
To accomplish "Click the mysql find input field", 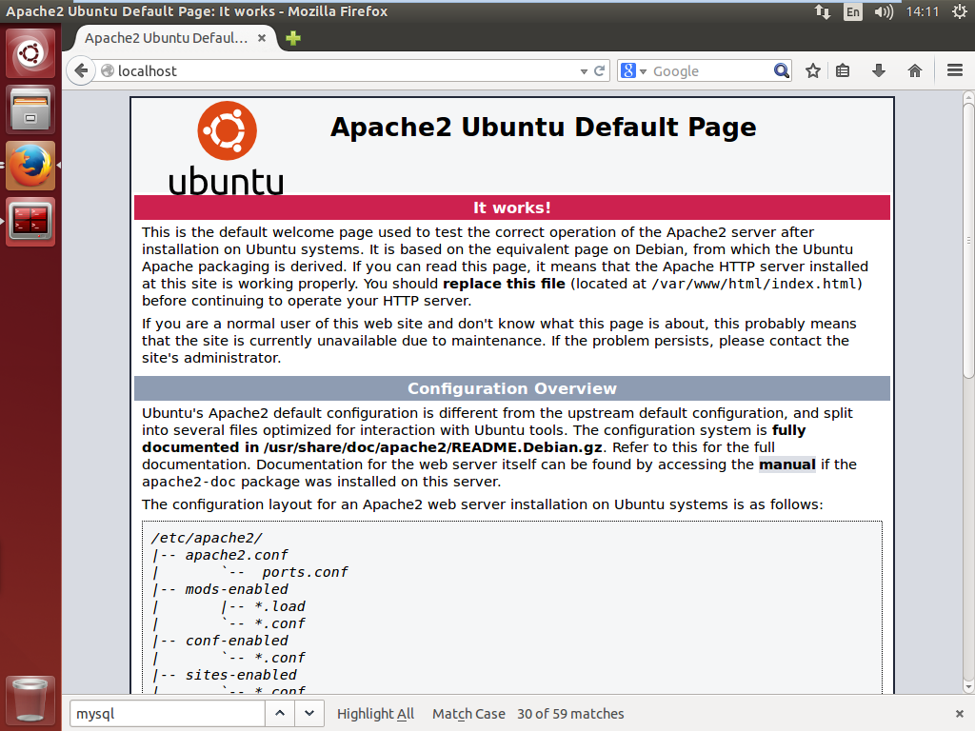I will [168, 714].
